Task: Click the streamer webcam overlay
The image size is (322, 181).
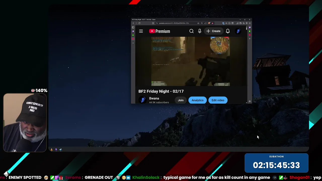Action: click(x=25, y=123)
